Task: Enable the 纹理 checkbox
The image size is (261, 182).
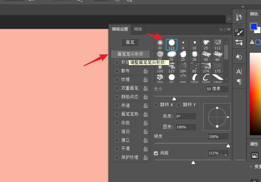Action: pyautogui.click(x=117, y=80)
